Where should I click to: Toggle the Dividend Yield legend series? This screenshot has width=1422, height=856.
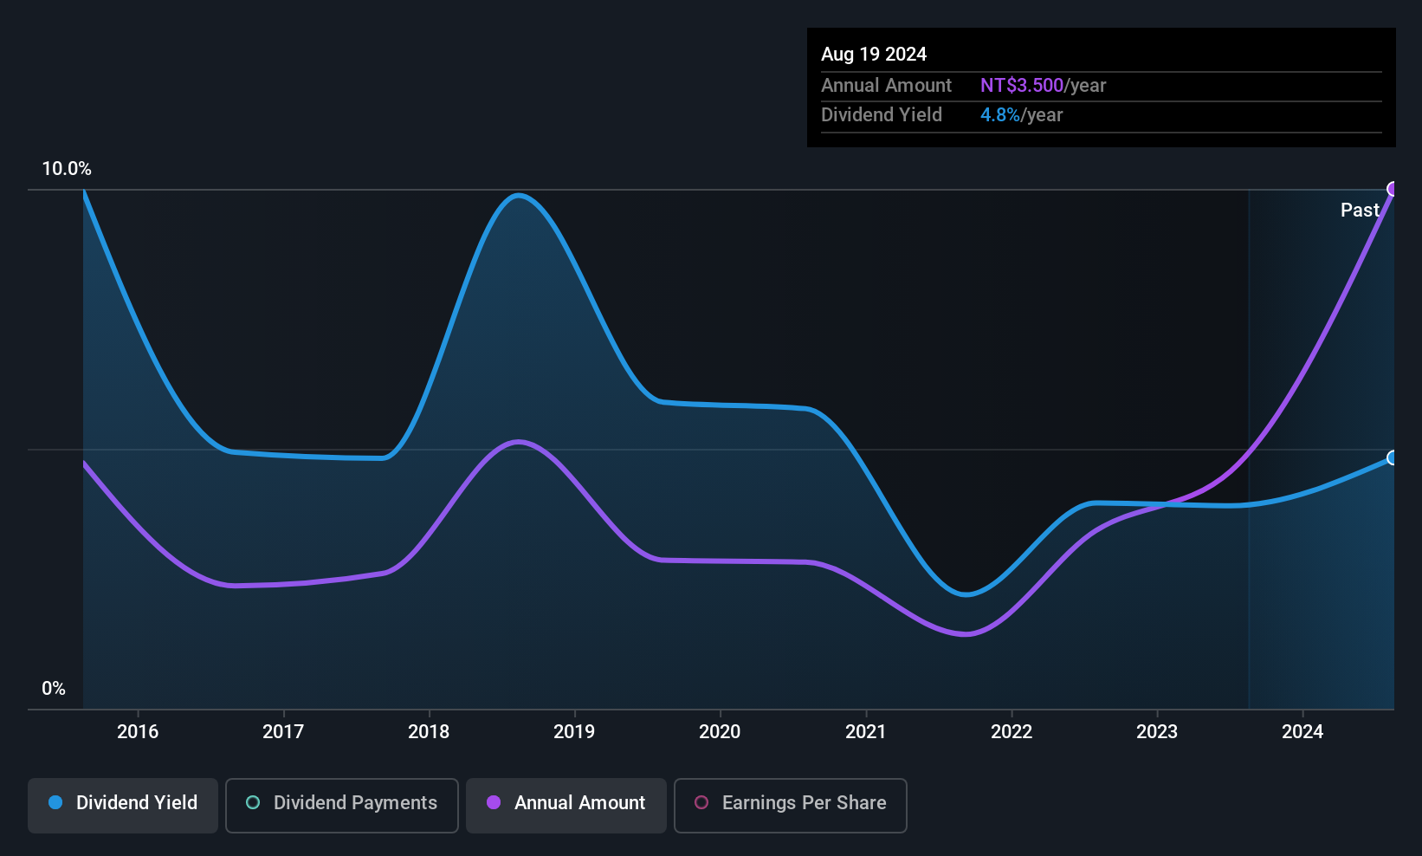pos(123,805)
